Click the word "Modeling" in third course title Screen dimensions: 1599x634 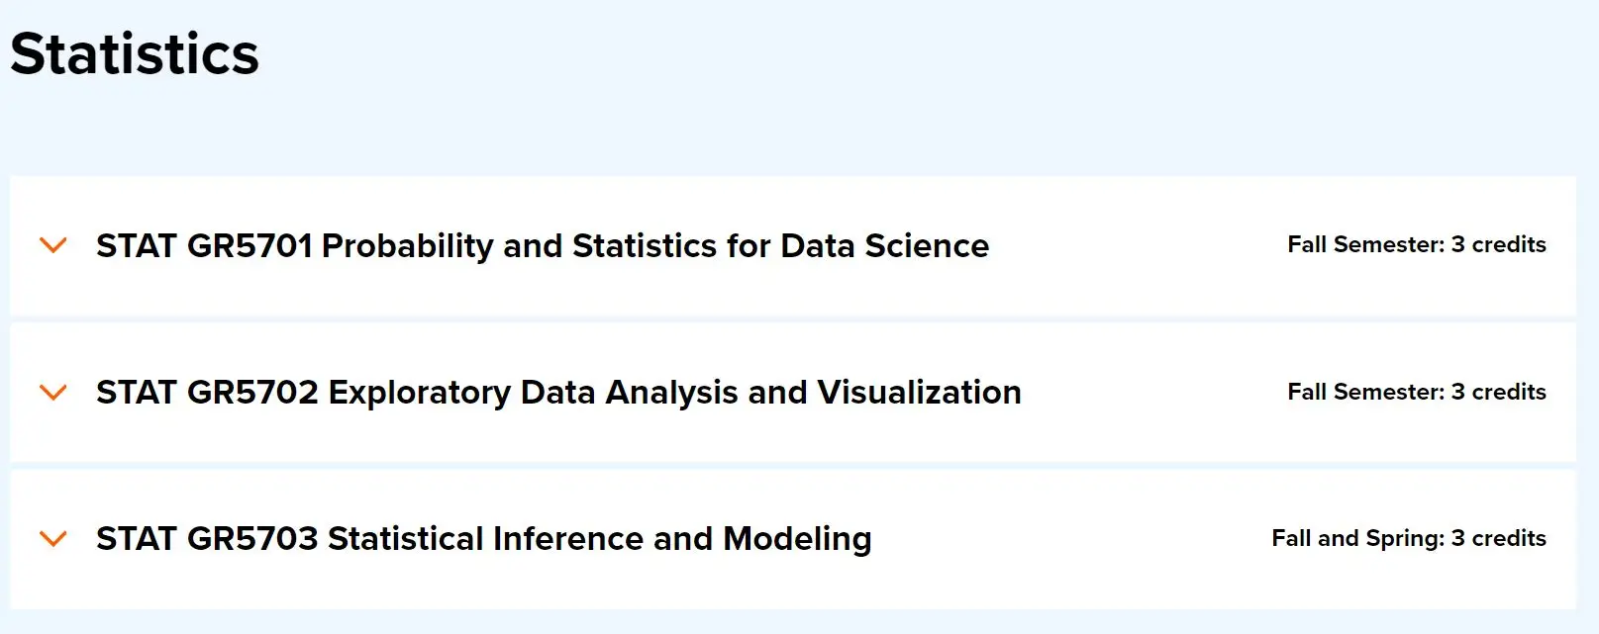(797, 539)
